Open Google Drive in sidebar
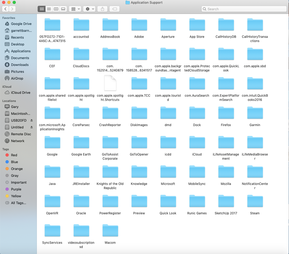This screenshot has width=289, height=254. point(18,24)
